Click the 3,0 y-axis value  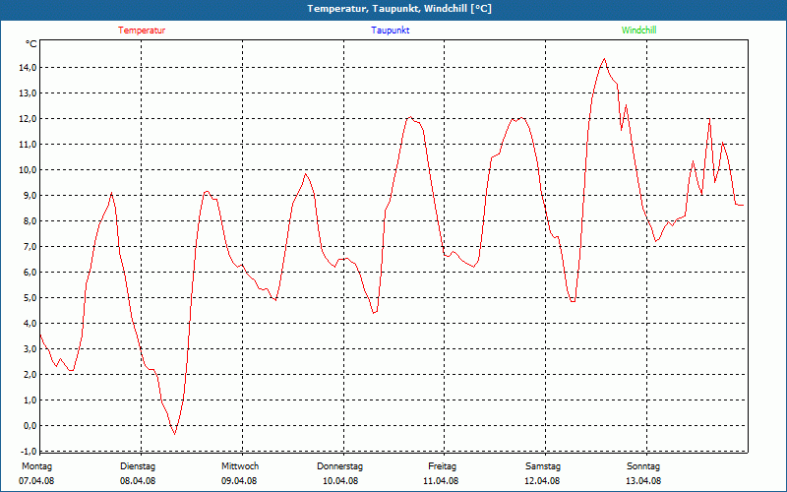(30, 349)
